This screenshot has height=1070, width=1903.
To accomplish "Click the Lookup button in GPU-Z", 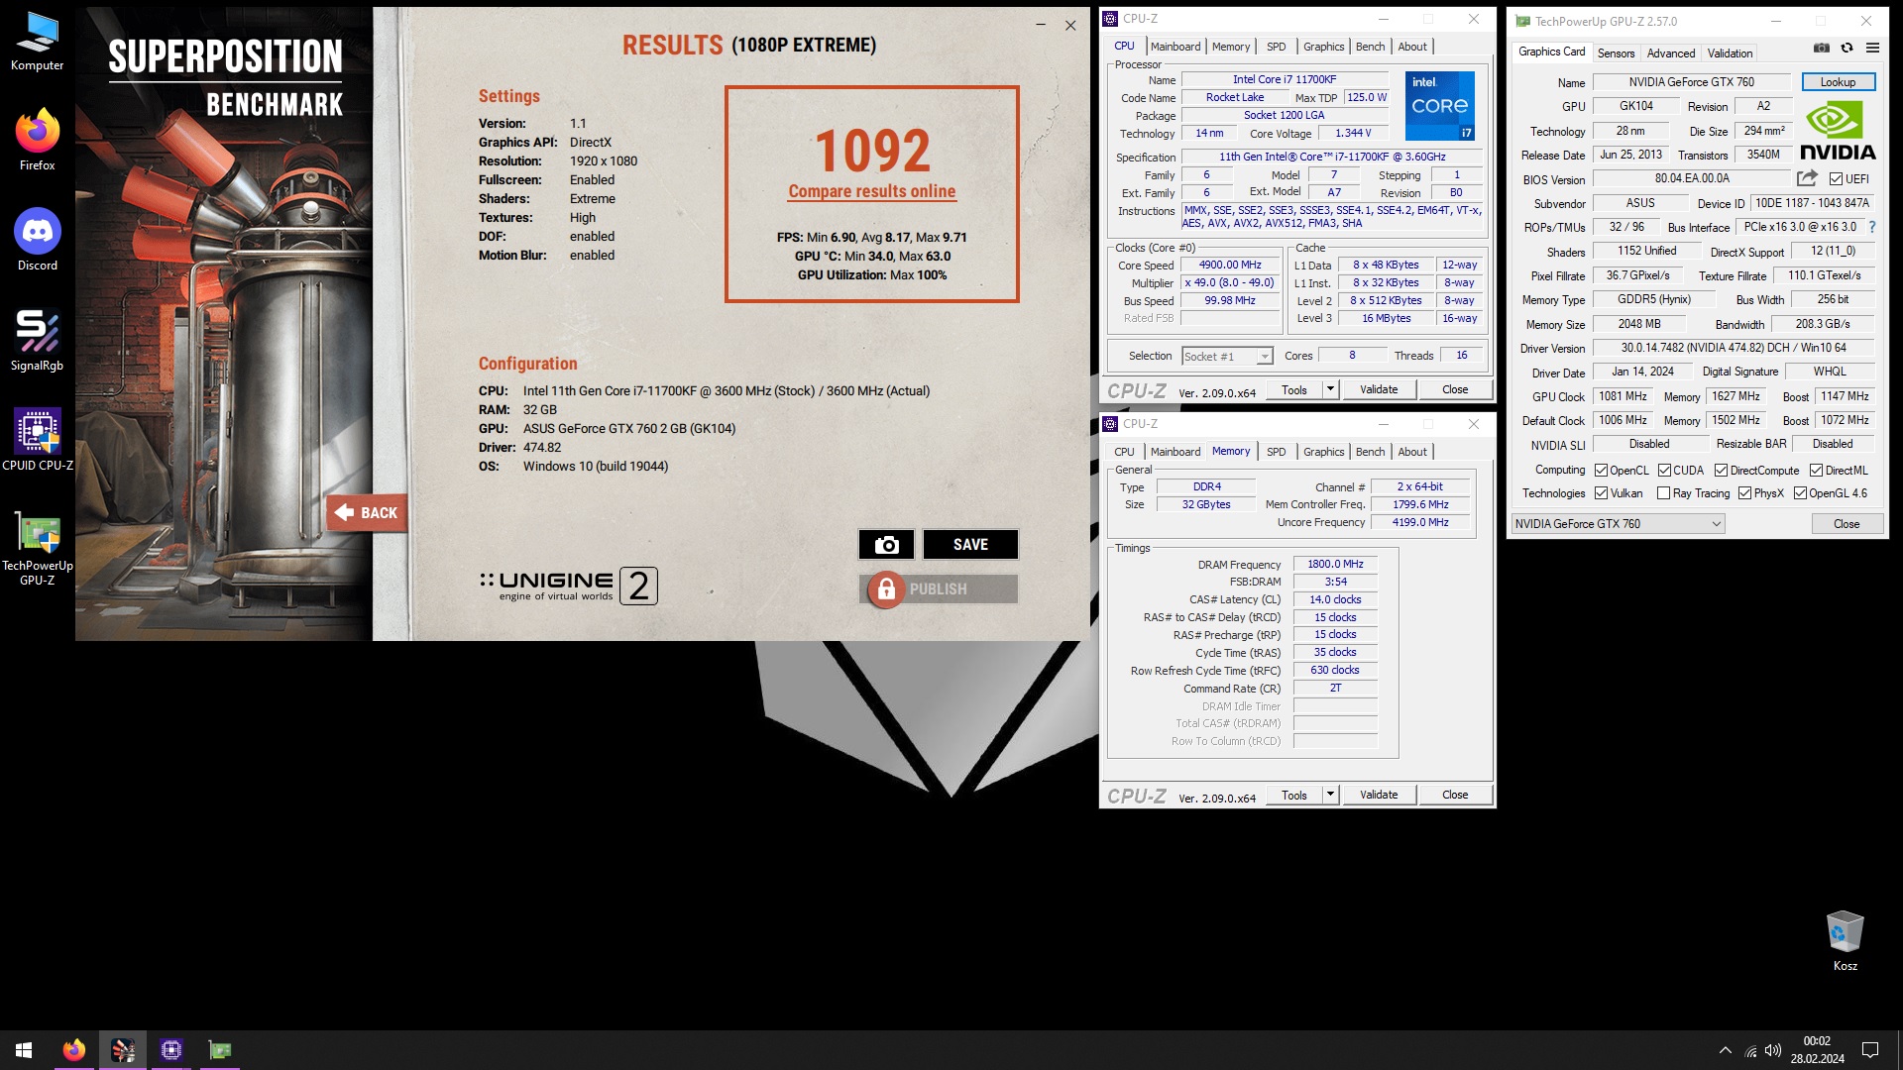I will tap(1838, 82).
